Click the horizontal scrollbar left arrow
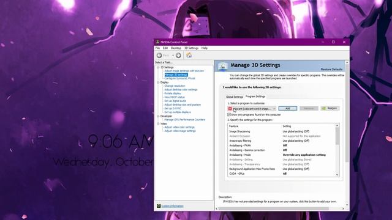The width and height of the screenshot is (392, 220). click(216, 208)
